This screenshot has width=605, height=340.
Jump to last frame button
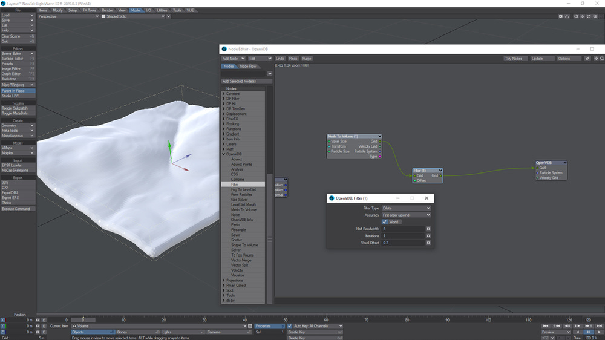[x=600, y=326]
